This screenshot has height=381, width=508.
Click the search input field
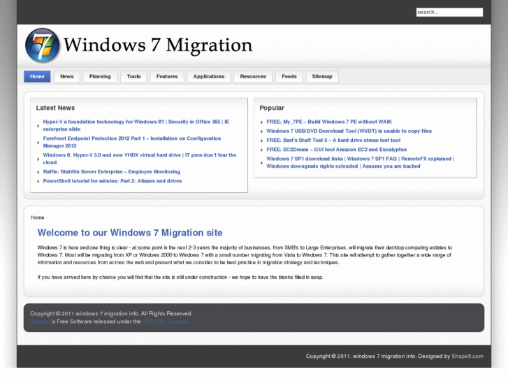[449, 13]
